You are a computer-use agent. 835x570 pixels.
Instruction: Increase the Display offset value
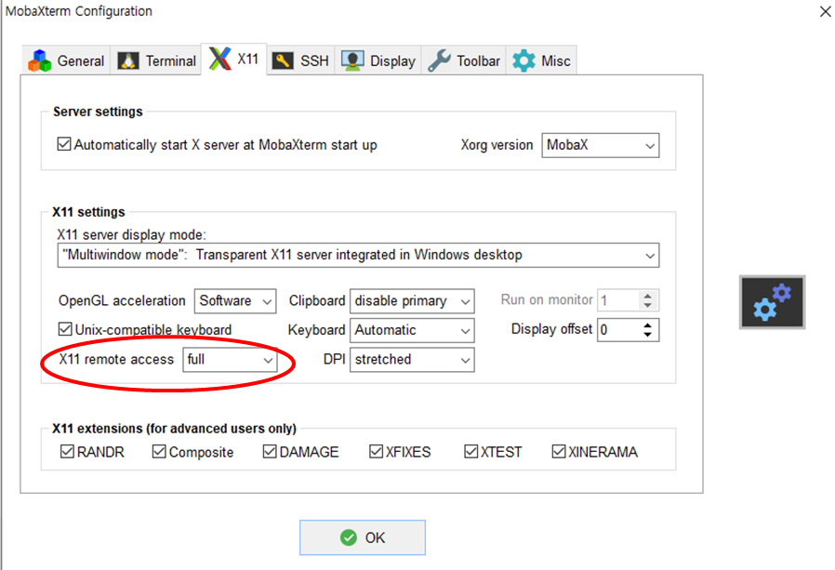tap(647, 325)
